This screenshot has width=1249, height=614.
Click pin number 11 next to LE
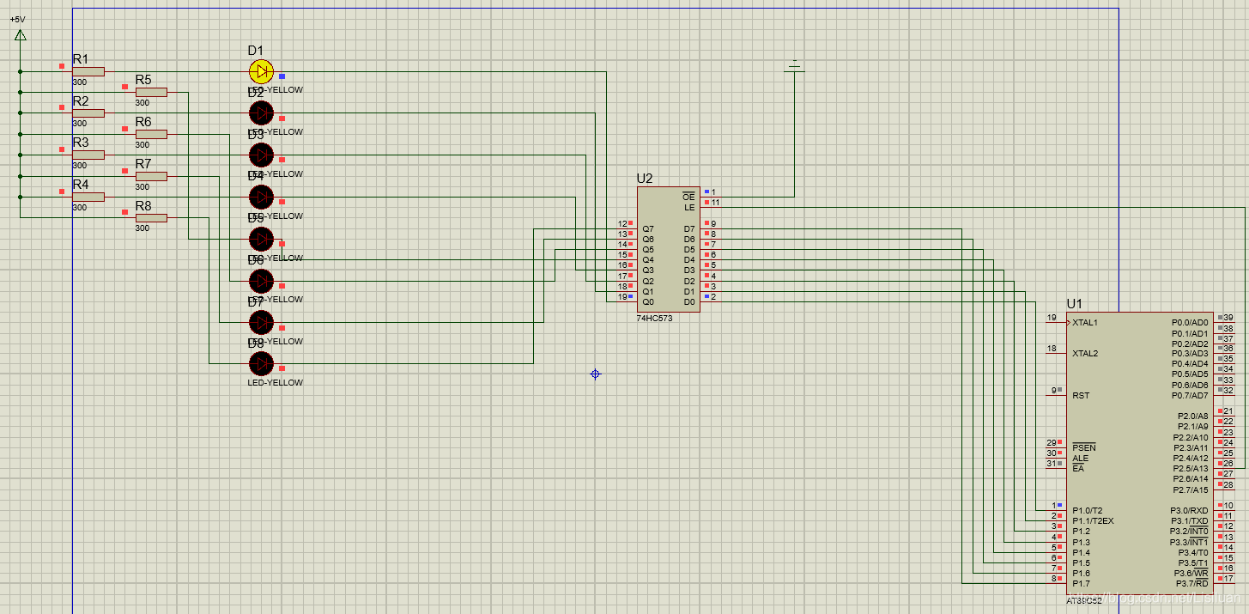[713, 203]
